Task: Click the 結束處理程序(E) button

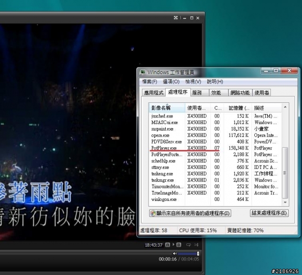Action: (269, 213)
